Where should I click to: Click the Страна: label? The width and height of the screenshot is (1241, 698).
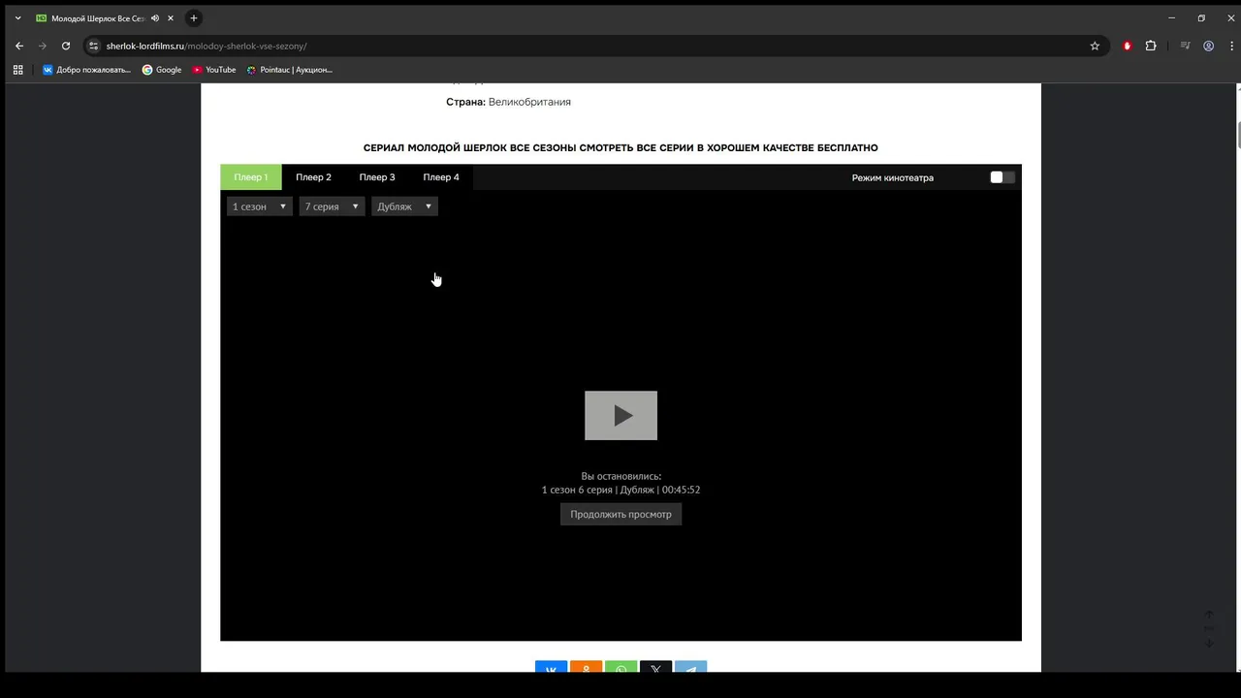coord(465,102)
